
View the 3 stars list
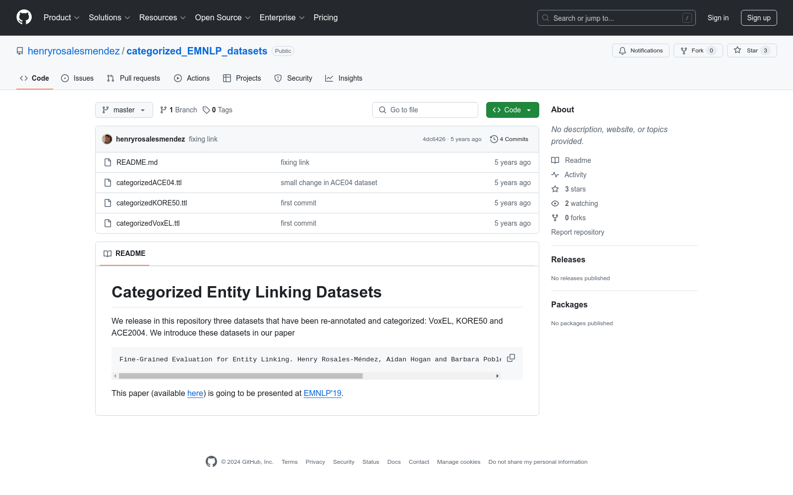tap(568, 189)
